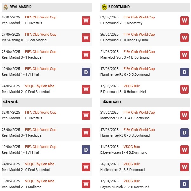The width and height of the screenshot is (191, 191).
Task: Click draw badge for Bayern Munich match
Action: [x=184, y=184]
